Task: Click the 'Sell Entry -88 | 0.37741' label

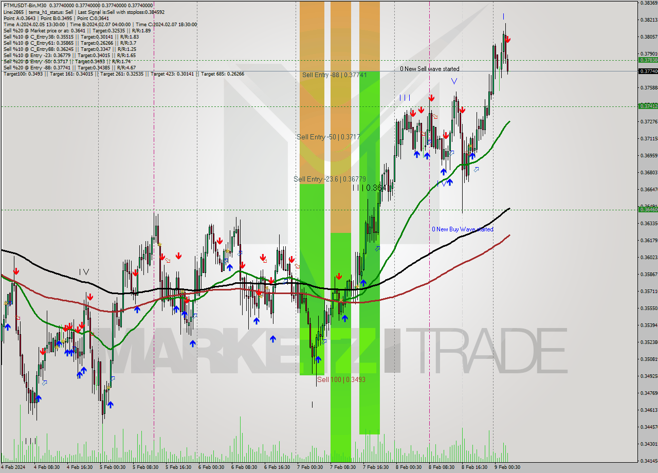Action: click(x=335, y=75)
